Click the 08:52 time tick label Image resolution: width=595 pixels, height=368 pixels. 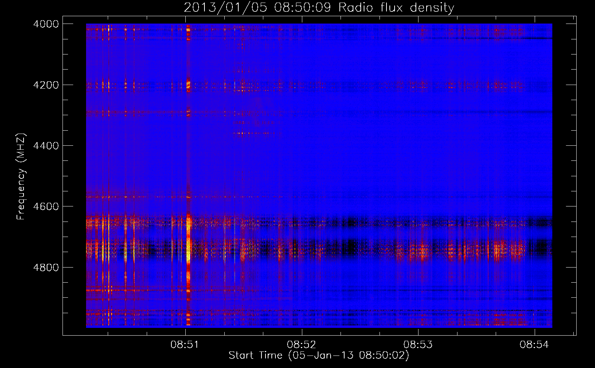tap(301, 344)
